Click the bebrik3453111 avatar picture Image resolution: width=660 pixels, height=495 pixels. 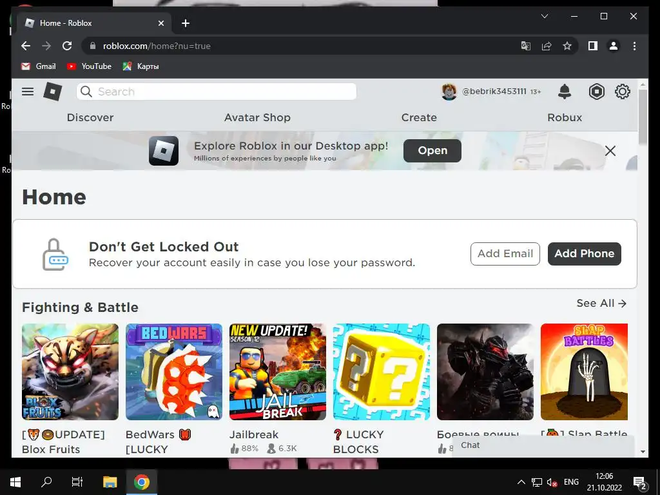[449, 92]
